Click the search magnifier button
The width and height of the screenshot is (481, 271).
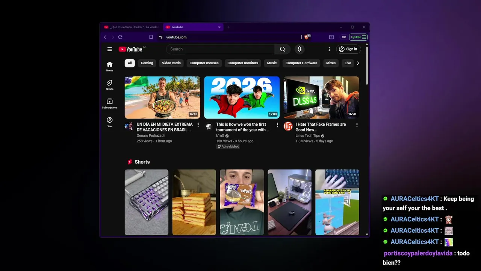[x=283, y=49]
